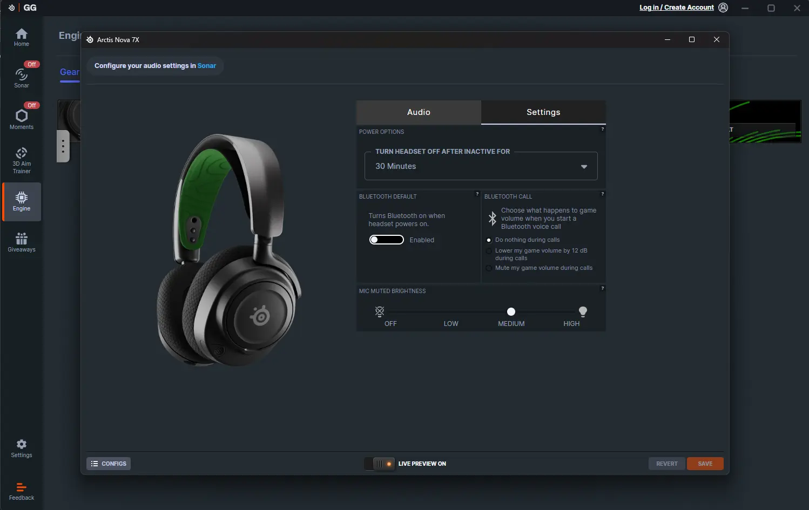
Task: Maximize the Arctis Nova 7X window
Action: point(692,39)
